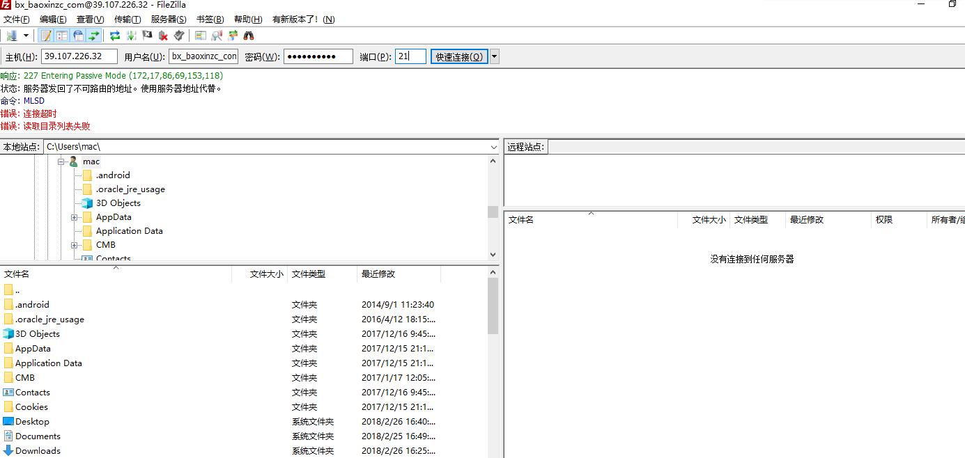This screenshot has width=965, height=458.
Task: Click the disconnect red X icon
Action: click(163, 35)
